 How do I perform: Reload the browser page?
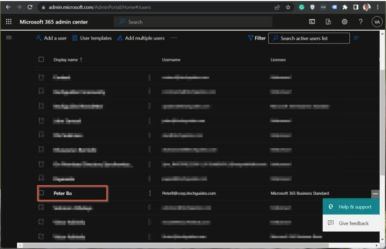[30, 7]
